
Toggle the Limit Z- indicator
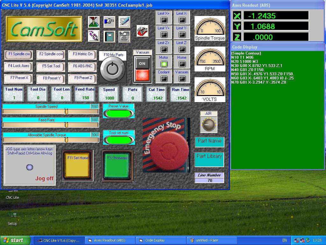[182, 49]
